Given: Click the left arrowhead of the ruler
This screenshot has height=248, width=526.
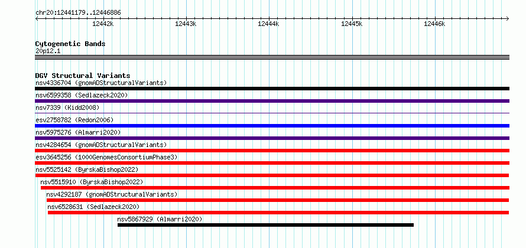Looking at the screenshot, I should [x=37, y=18].
